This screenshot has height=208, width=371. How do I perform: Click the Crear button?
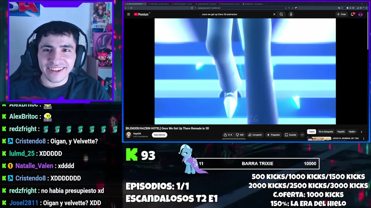pyautogui.click(x=341, y=14)
